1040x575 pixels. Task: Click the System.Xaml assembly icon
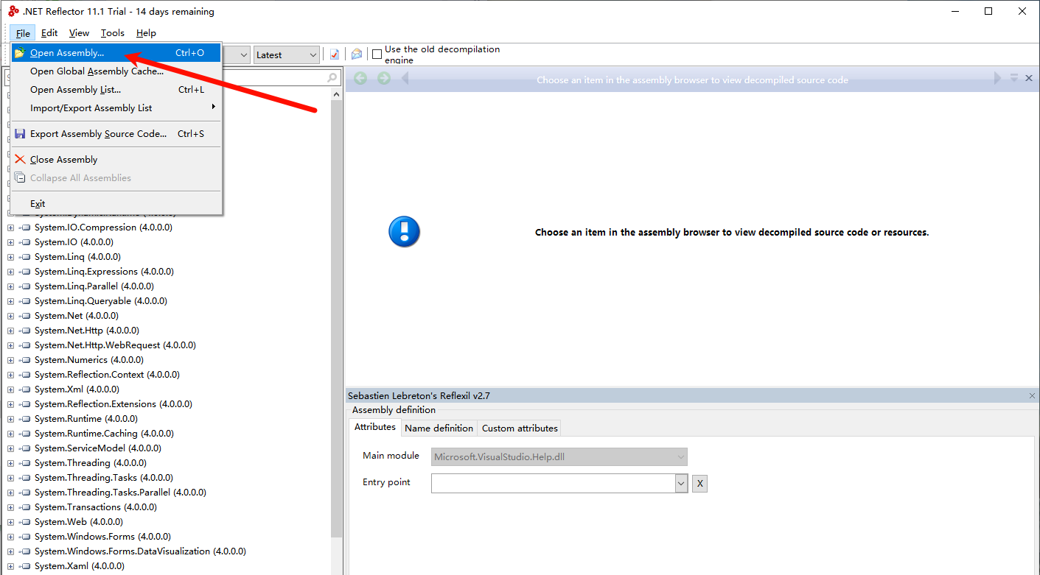tap(24, 566)
